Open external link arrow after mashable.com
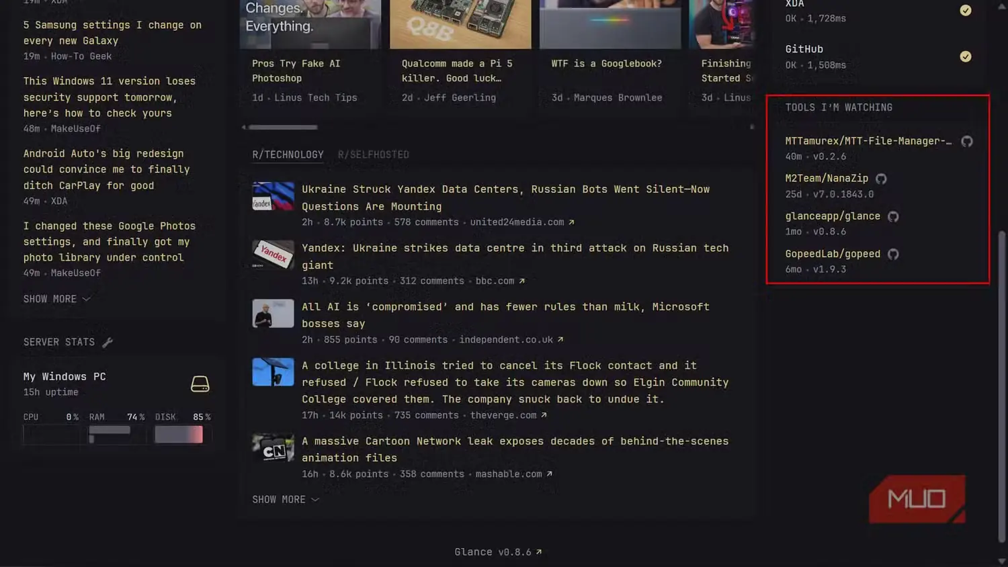 click(549, 474)
